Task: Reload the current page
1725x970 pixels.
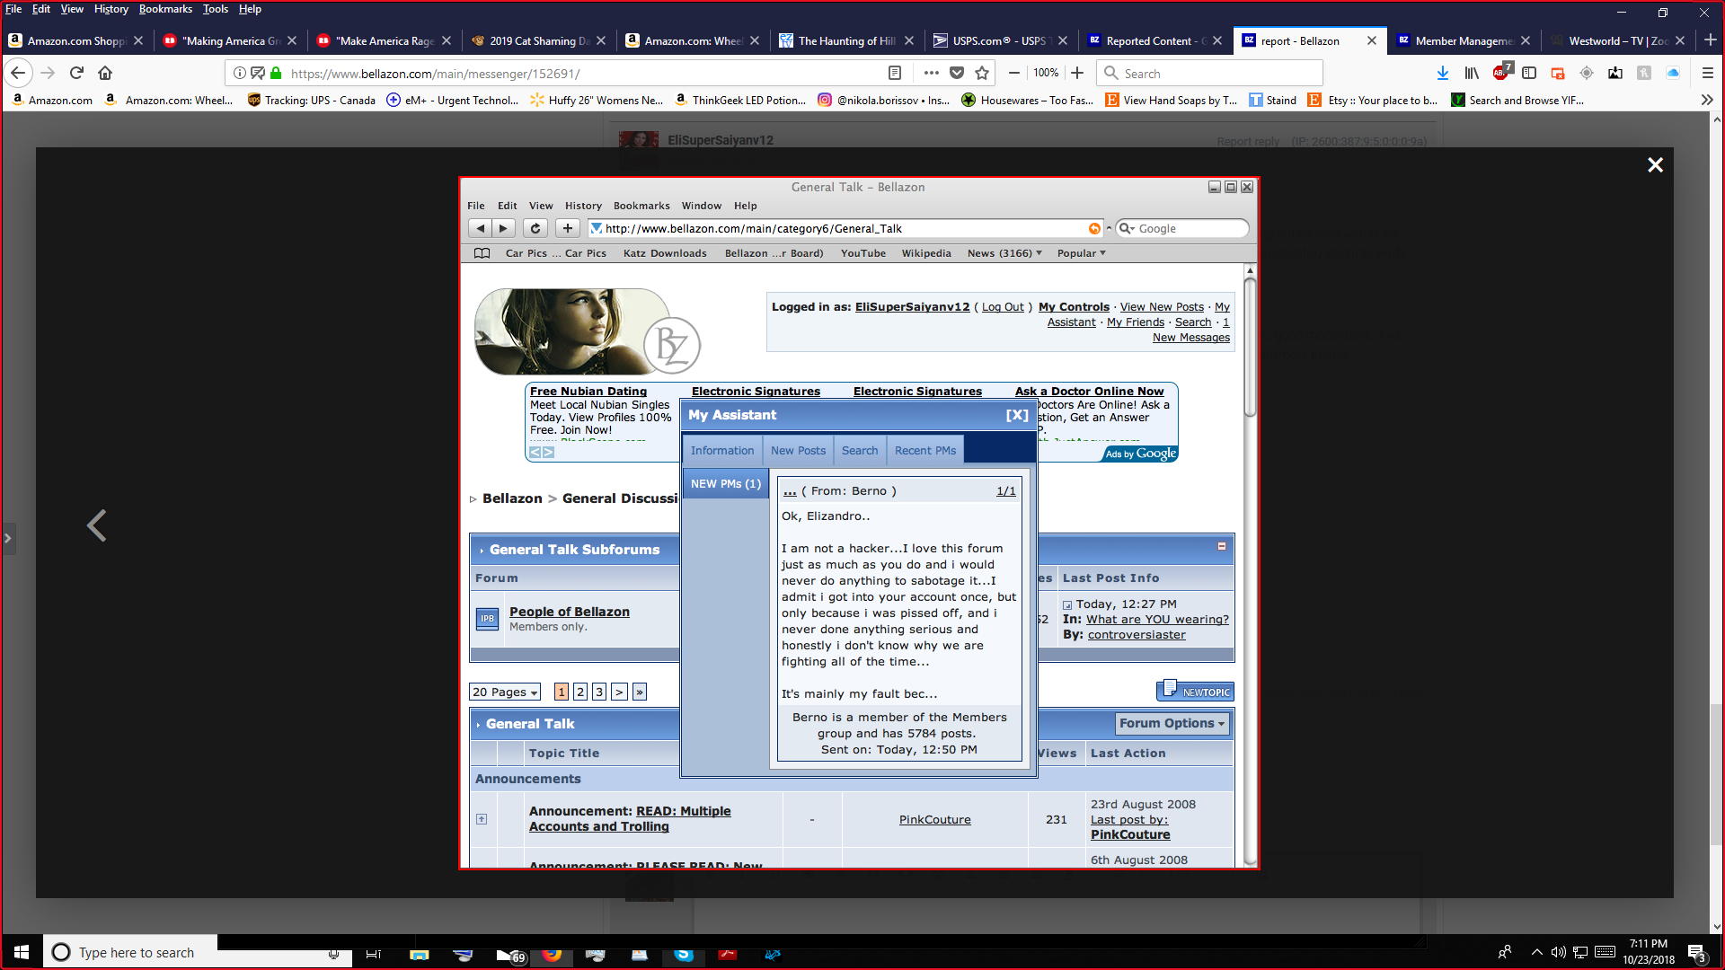Action: pos(76,73)
